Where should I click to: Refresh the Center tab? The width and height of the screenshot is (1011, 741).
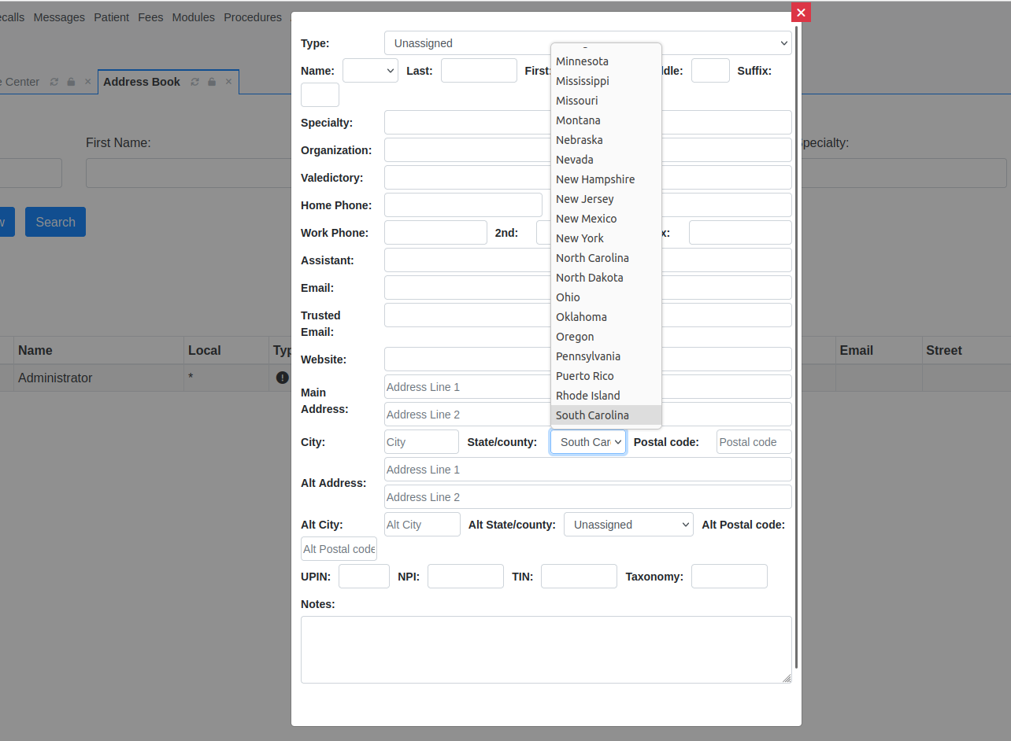point(54,82)
